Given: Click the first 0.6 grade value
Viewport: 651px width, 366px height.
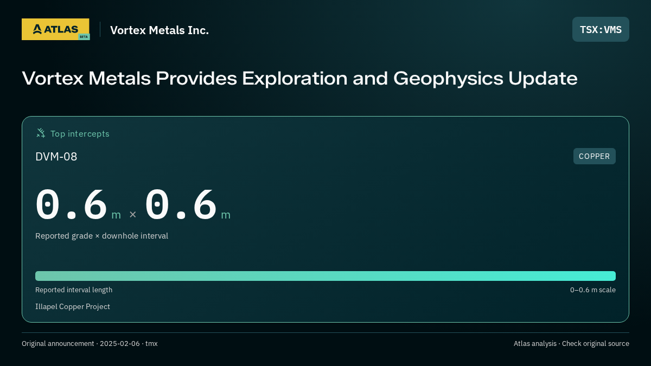Looking at the screenshot, I should pyautogui.click(x=72, y=205).
